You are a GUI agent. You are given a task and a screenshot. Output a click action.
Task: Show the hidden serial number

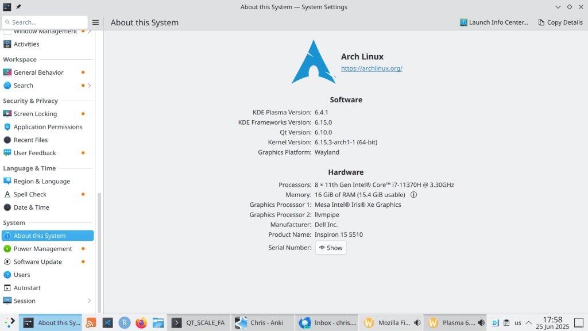(x=331, y=248)
